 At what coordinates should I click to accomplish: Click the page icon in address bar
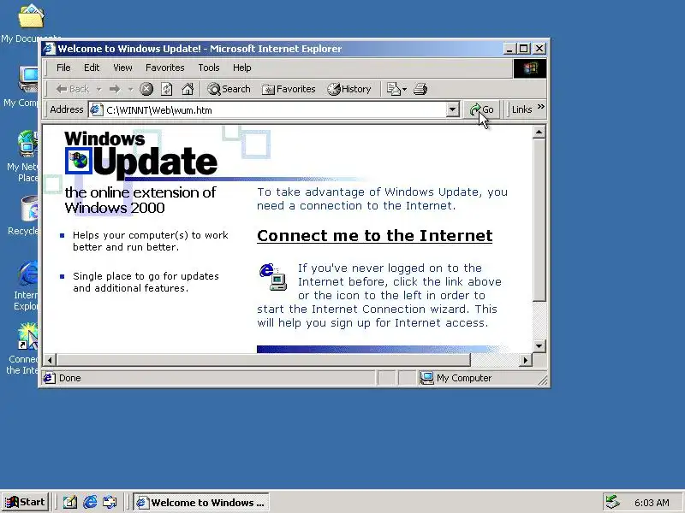click(96, 110)
